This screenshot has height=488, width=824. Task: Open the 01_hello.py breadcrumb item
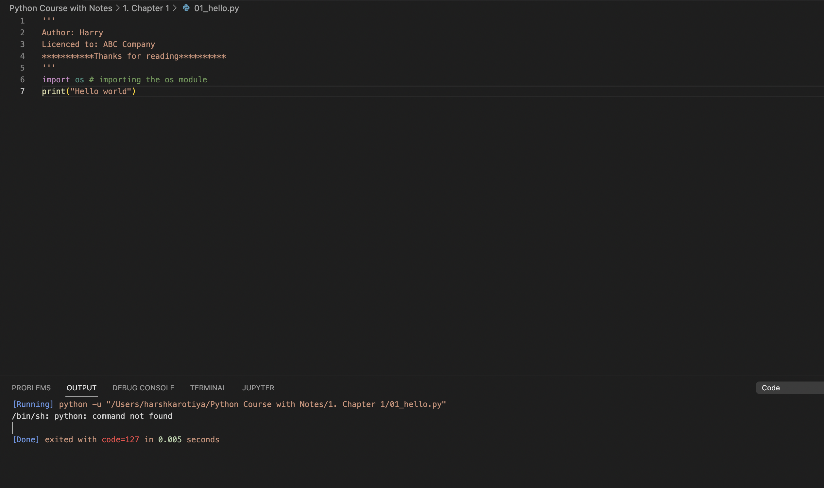(x=216, y=8)
